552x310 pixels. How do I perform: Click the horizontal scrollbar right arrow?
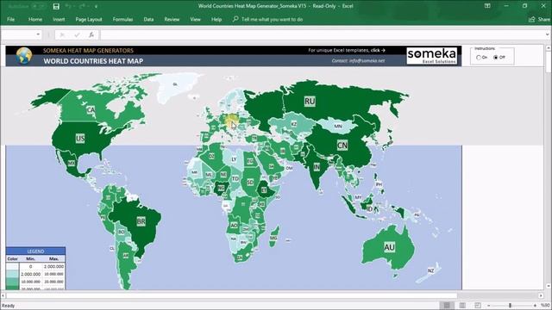(x=541, y=295)
